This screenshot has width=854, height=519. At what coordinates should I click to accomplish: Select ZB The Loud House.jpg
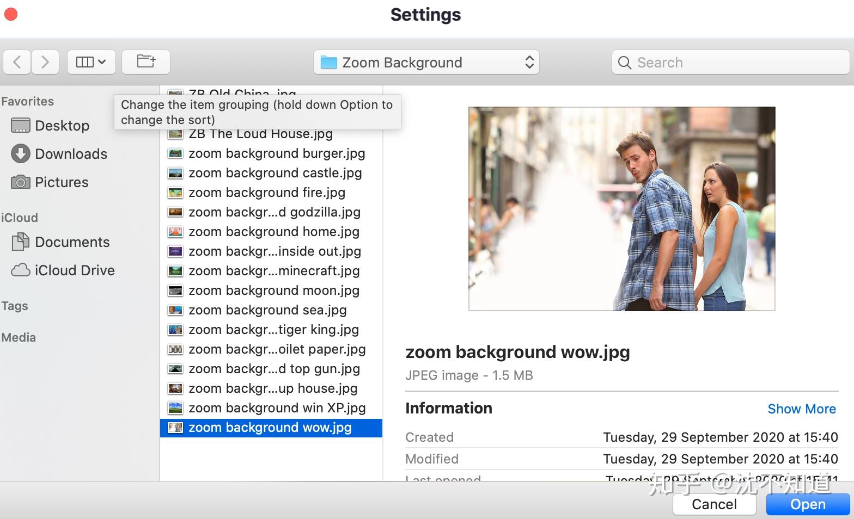pos(271,134)
